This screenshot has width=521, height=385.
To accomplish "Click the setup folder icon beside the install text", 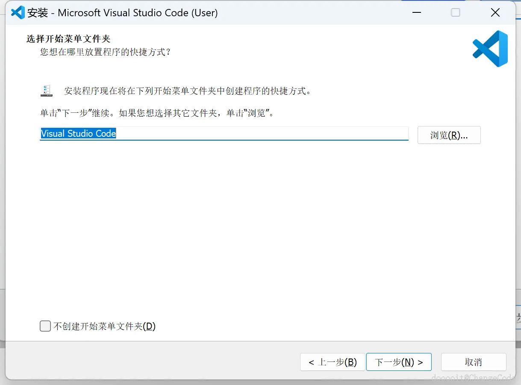I will coord(47,91).
